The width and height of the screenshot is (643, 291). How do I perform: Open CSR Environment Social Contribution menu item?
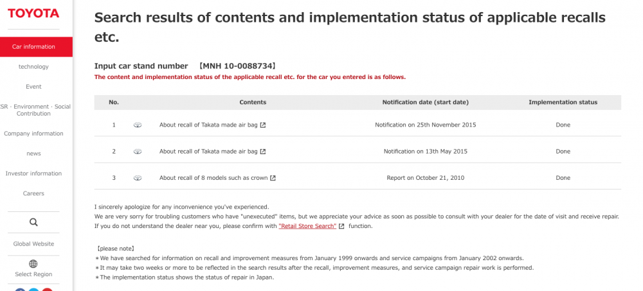pos(35,110)
